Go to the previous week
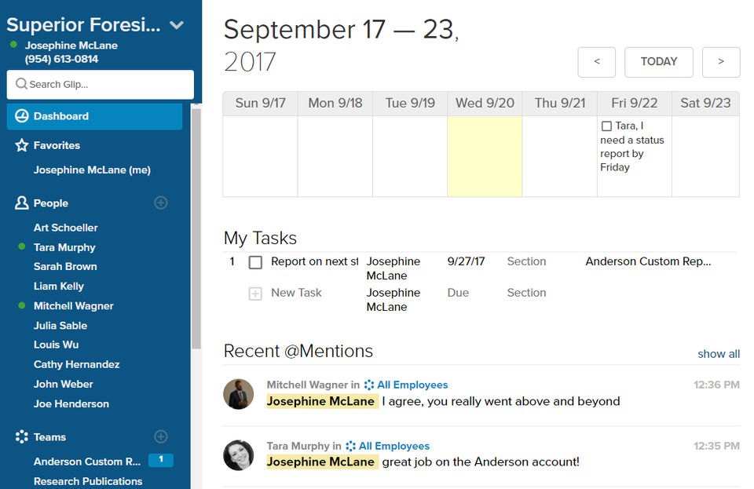The width and height of the screenshot is (754, 489). [597, 62]
